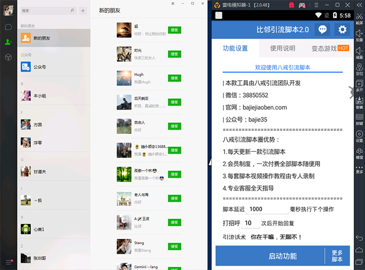This screenshot has width=365, height=270.
Task: Click the Wi-Fi icon in Android status bar
Action: coord(318,15)
